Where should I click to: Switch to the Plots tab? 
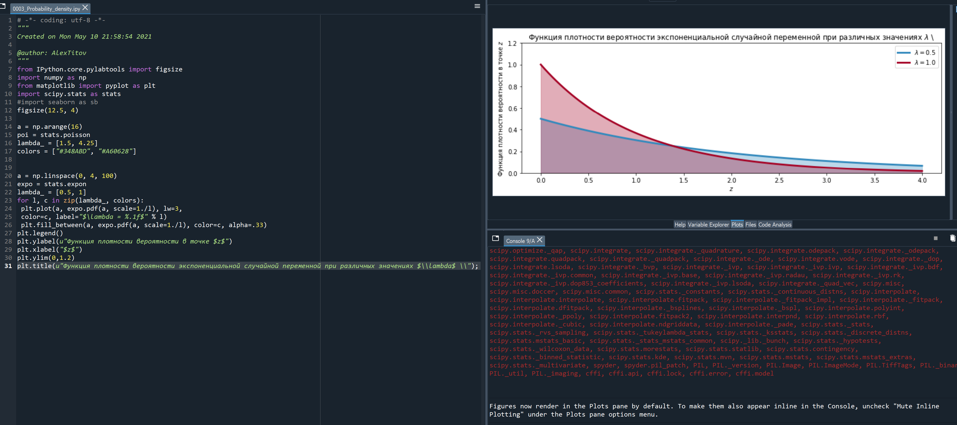click(737, 225)
